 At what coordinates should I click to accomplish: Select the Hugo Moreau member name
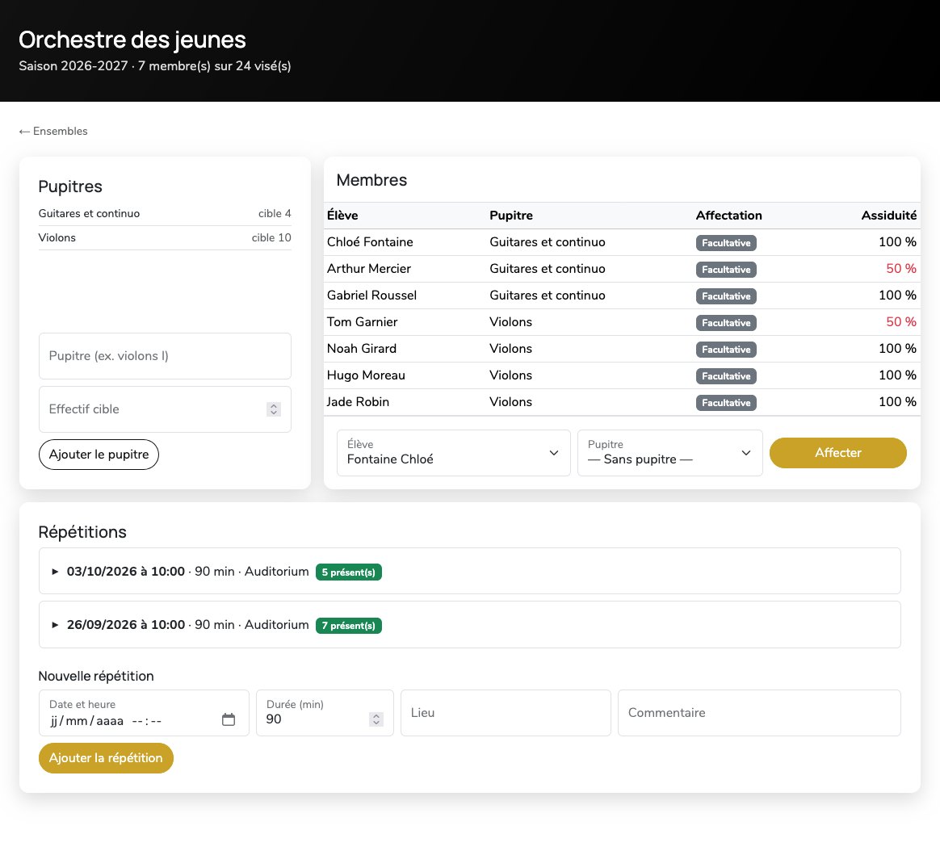pos(366,375)
